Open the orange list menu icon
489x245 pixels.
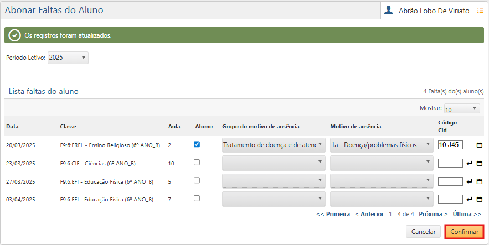(480, 11)
